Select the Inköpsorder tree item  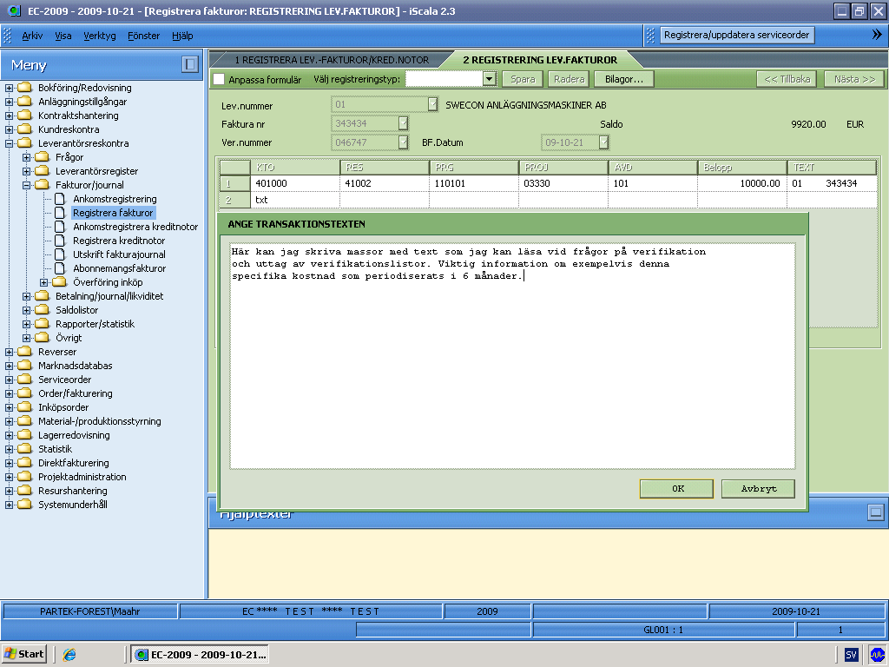pyautogui.click(x=63, y=407)
